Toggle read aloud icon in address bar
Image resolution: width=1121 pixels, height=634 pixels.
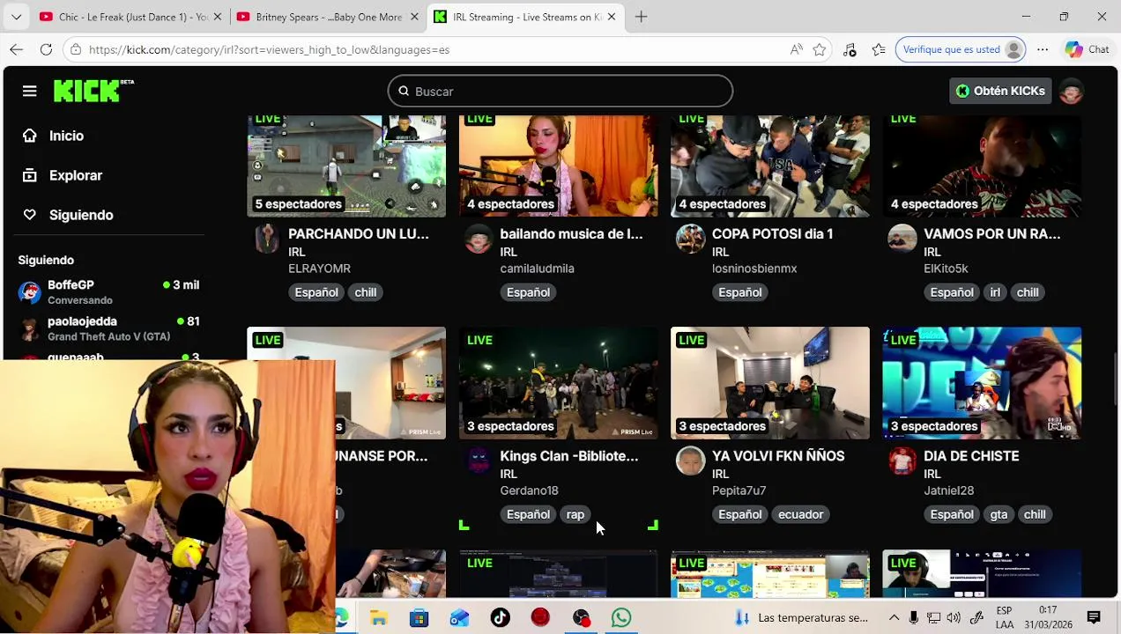pyautogui.click(x=797, y=49)
